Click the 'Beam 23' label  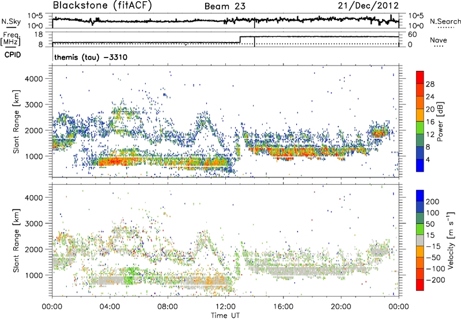(225, 6)
